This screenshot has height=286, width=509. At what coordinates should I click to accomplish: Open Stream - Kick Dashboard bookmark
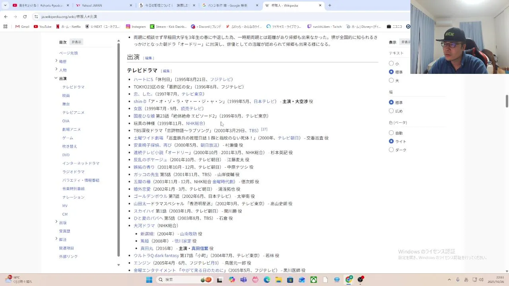point(168,27)
